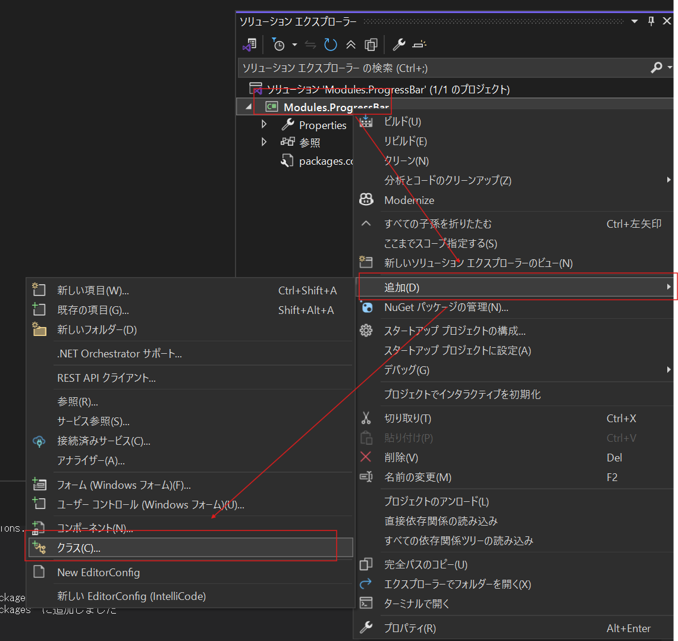Click the search options dropdown arrow beside magnifier
678x641 pixels.
tap(670, 67)
